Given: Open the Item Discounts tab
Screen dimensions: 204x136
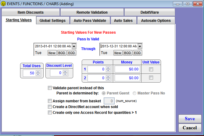Looking at the screenshot, I should 30,12.
